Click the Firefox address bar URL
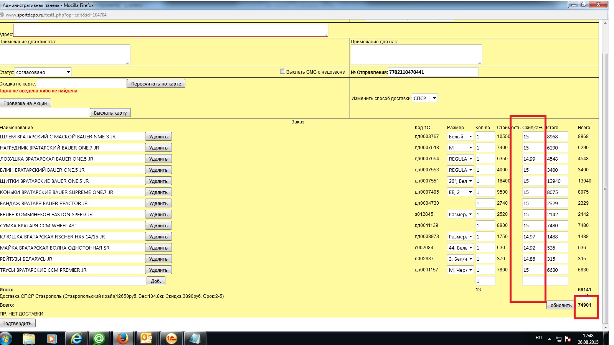This screenshot has height=345, width=614. [56, 15]
